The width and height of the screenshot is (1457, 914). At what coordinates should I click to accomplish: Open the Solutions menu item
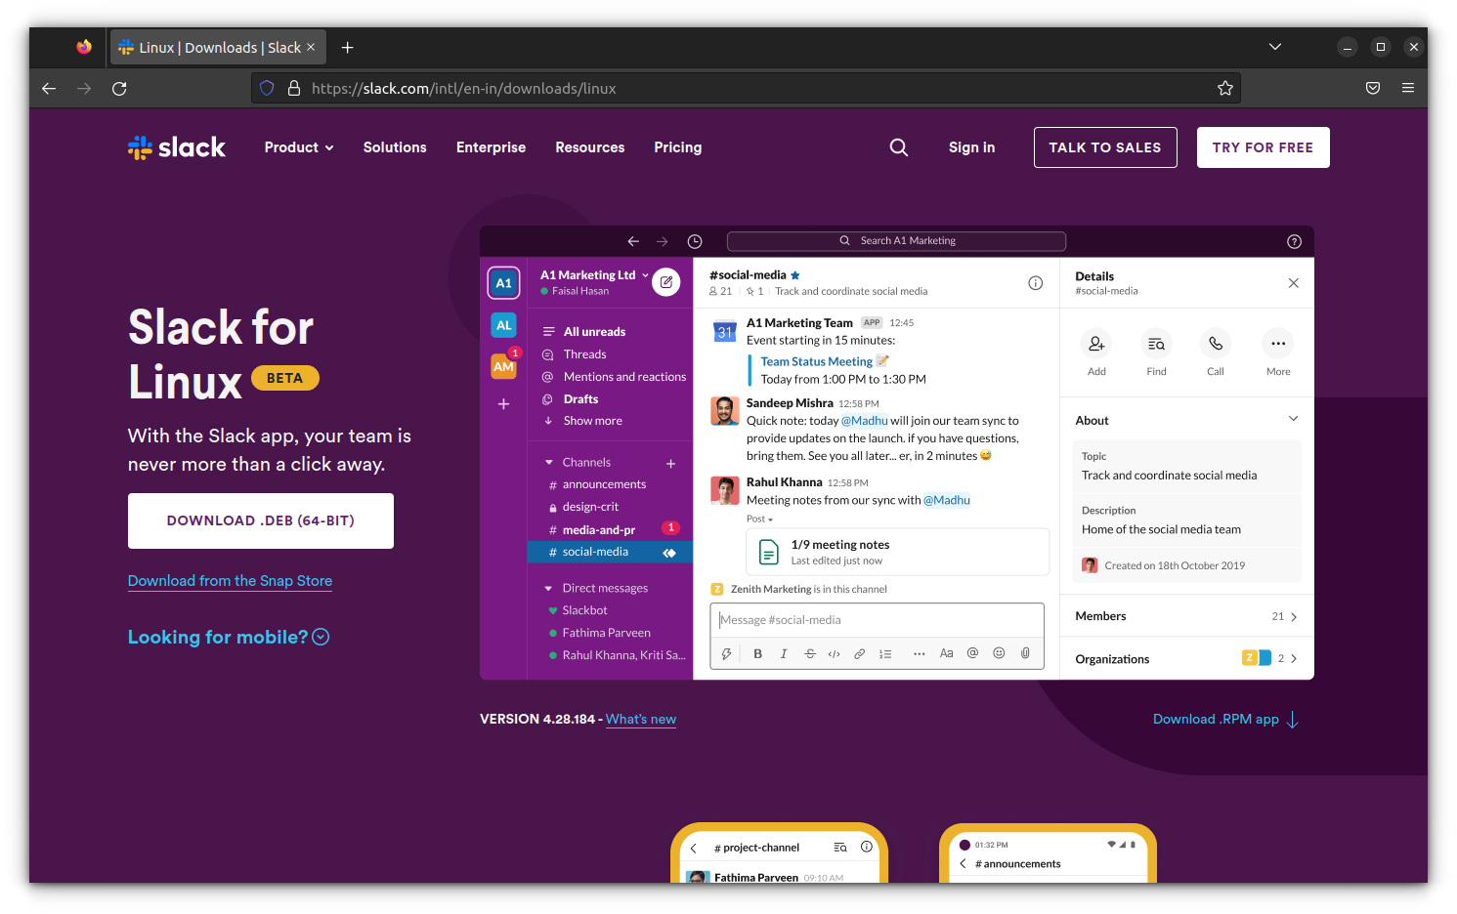pyautogui.click(x=395, y=147)
